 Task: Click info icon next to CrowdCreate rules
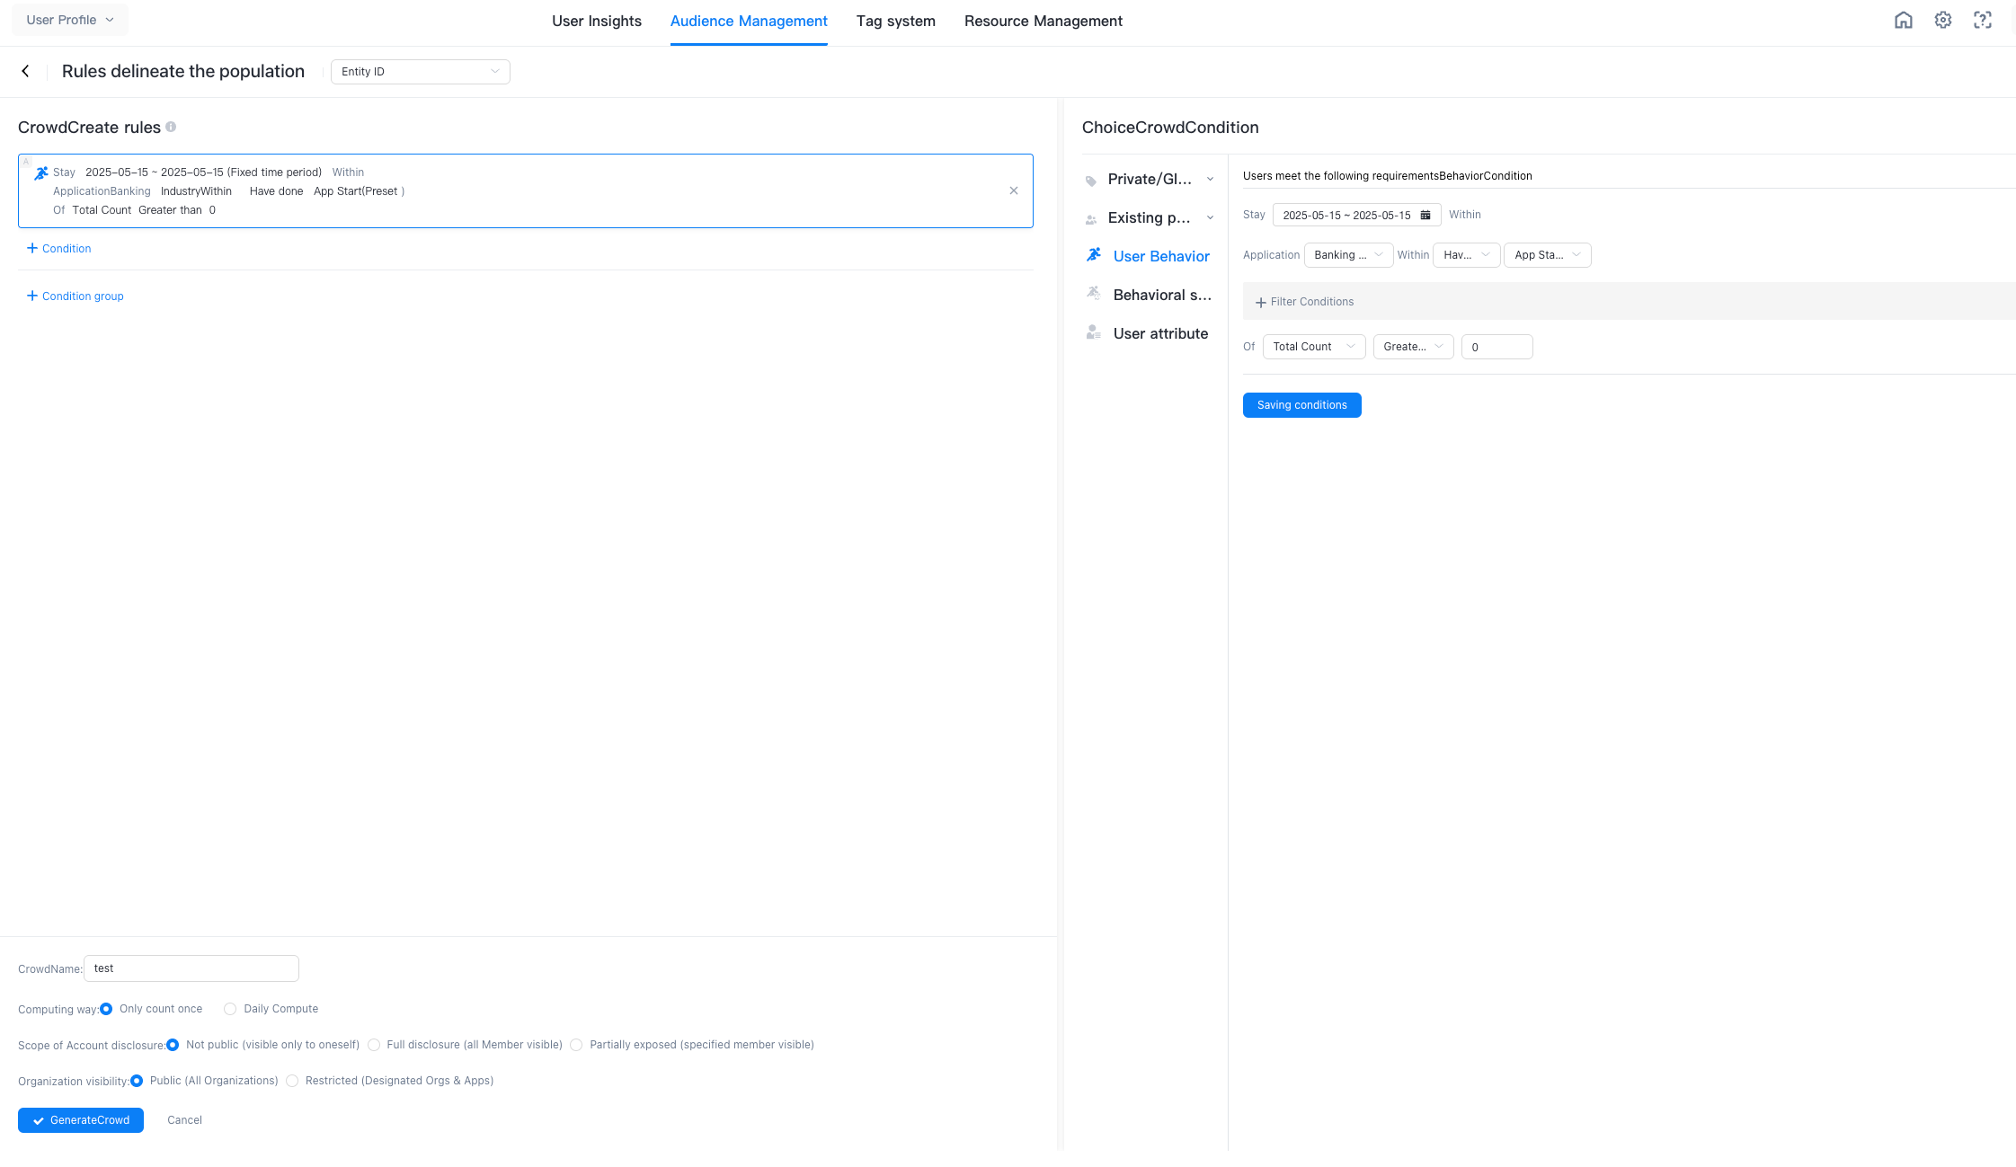(x=171, y=127)
